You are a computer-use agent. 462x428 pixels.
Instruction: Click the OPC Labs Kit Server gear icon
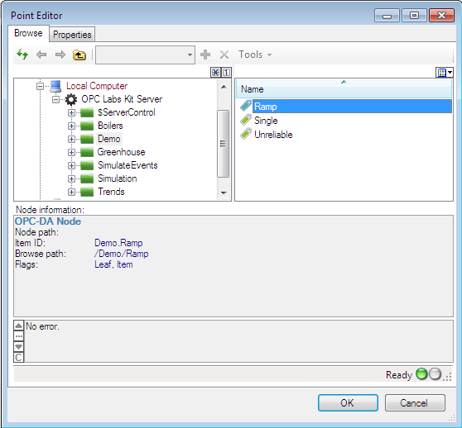71,99
